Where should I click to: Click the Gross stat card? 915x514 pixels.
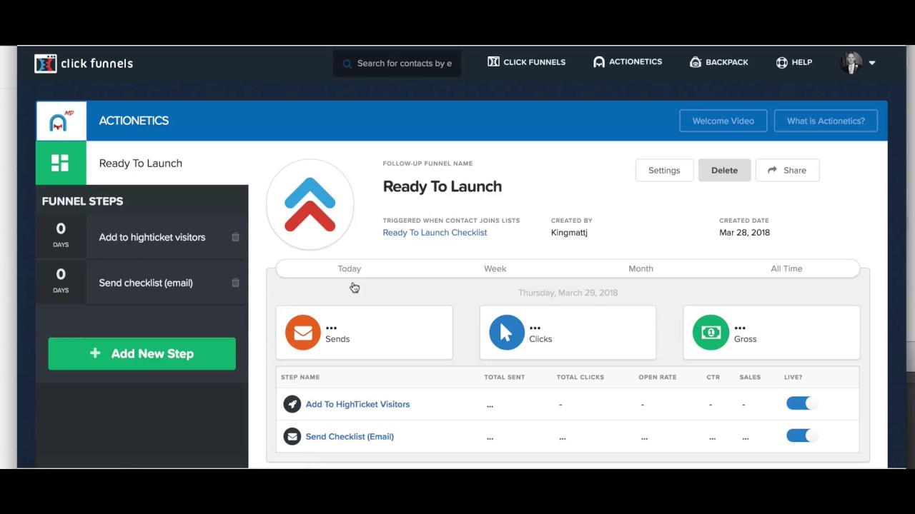[771, 333]
